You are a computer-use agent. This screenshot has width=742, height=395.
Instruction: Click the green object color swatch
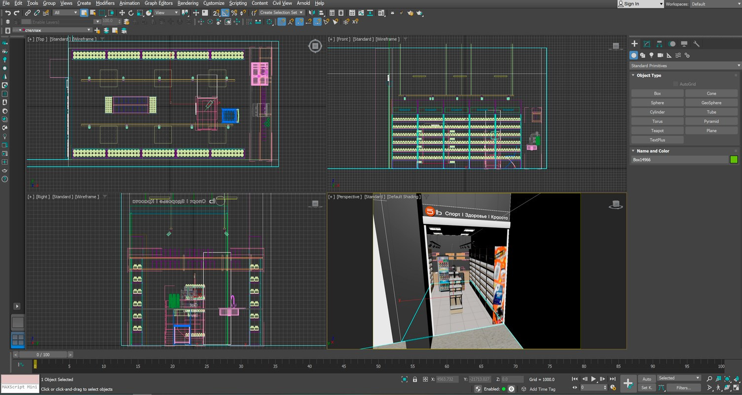pyautogui.click(x=734, y=159)
